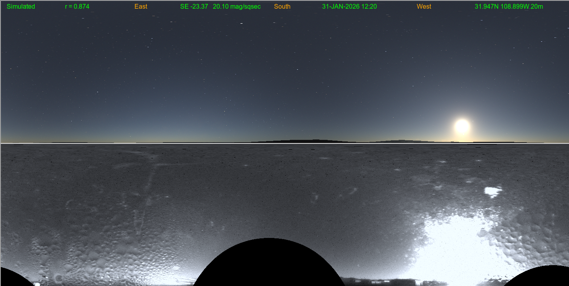Click coordinates '31.947N 108.899W 20m'

click(x=509, y=7)
